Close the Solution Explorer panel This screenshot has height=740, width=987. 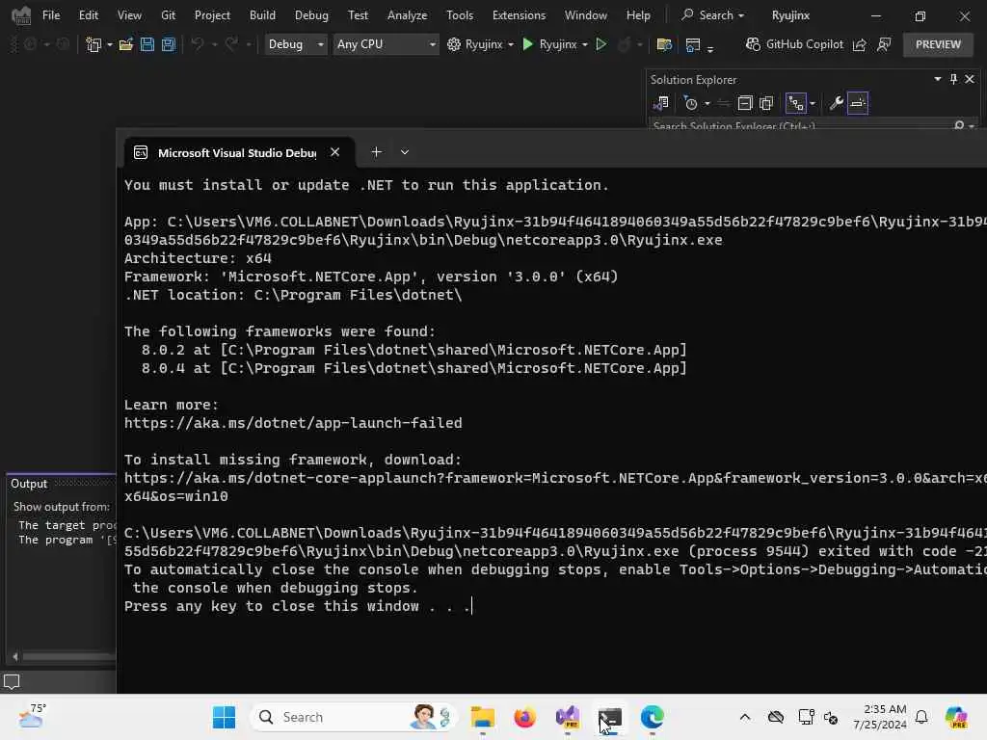click(970, 79)
